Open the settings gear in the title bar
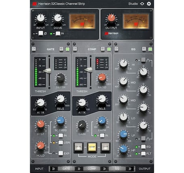 click(149, 4)
